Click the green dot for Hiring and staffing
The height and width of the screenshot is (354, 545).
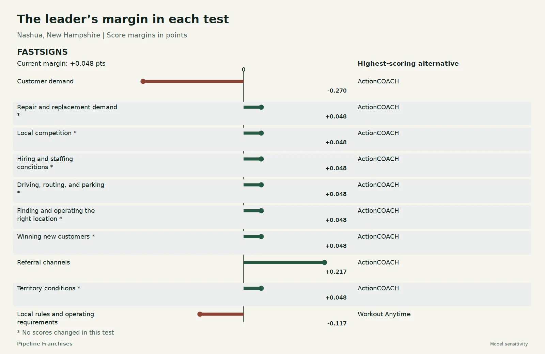pos(261,159)
